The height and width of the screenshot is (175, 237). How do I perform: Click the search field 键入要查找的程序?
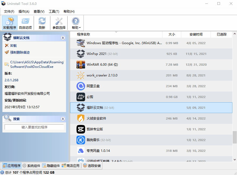(x=34, y=127)
